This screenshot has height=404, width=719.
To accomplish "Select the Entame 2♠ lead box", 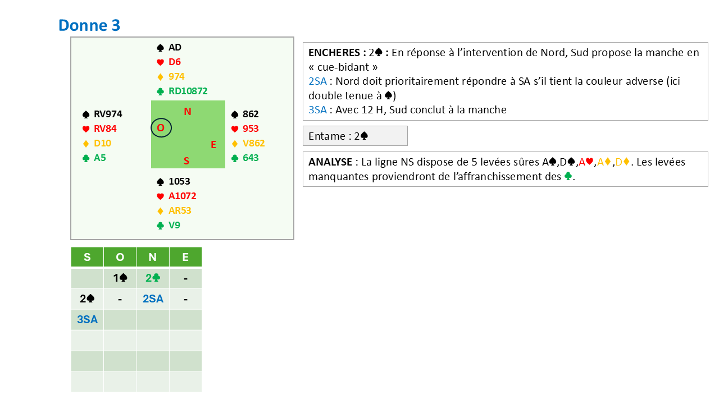I will (x=355, y=136).
